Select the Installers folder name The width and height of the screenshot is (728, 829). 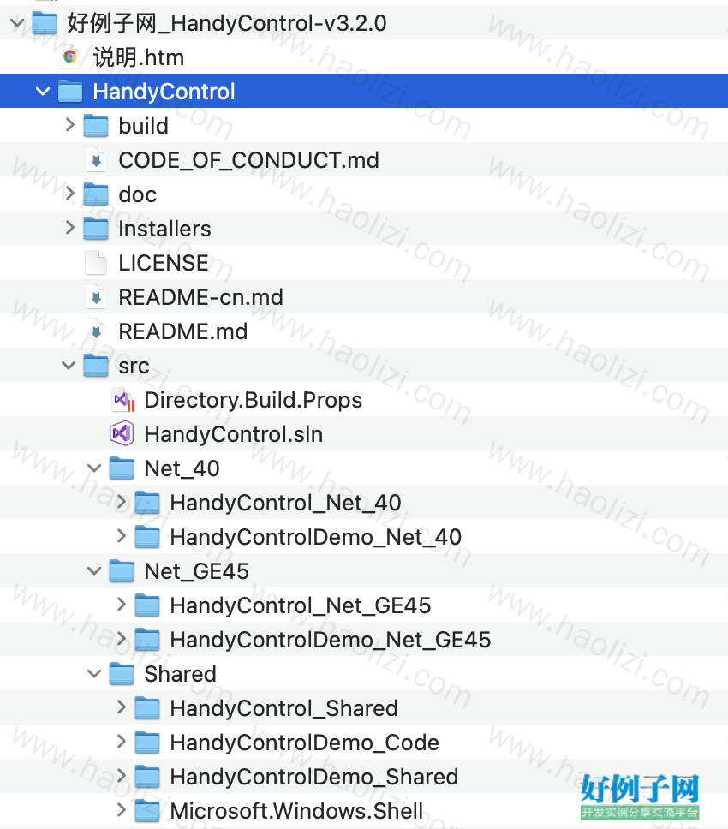click(164, 229)
